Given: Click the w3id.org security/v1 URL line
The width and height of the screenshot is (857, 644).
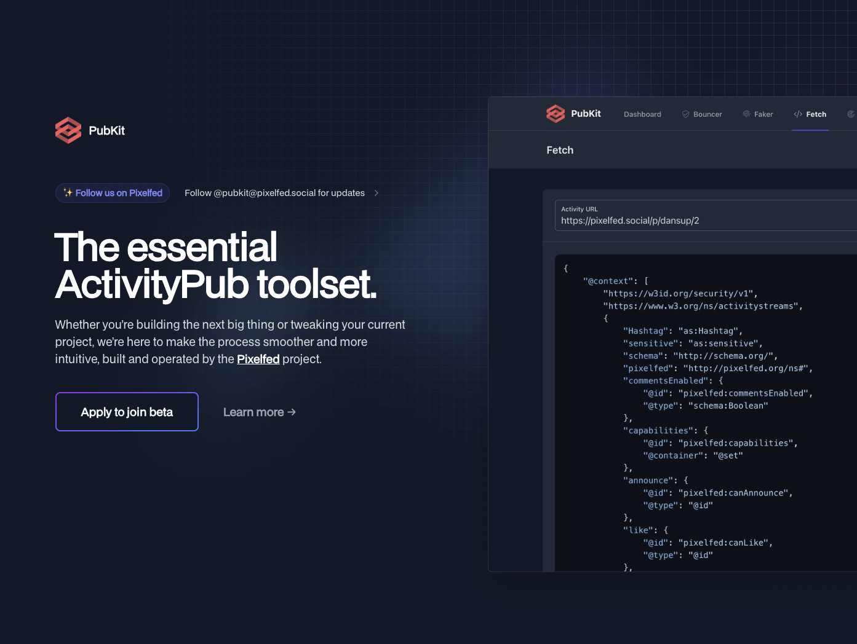Looking at the screenshot, I should [680, 293].
